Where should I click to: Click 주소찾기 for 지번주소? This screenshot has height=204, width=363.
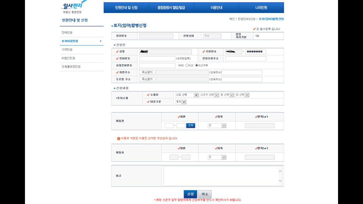tap(147, 73)
